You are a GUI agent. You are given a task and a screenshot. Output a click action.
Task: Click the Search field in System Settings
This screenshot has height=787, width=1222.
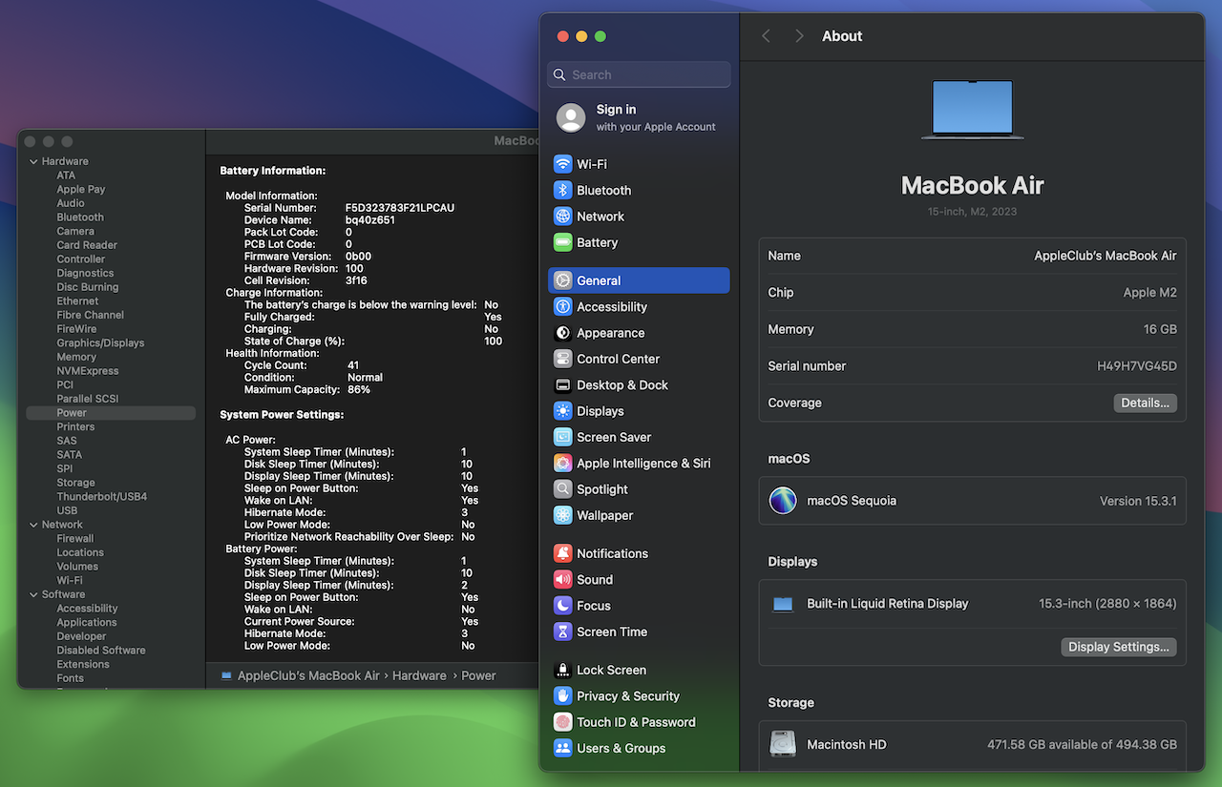pyautogui.click(x=639, y=74)
